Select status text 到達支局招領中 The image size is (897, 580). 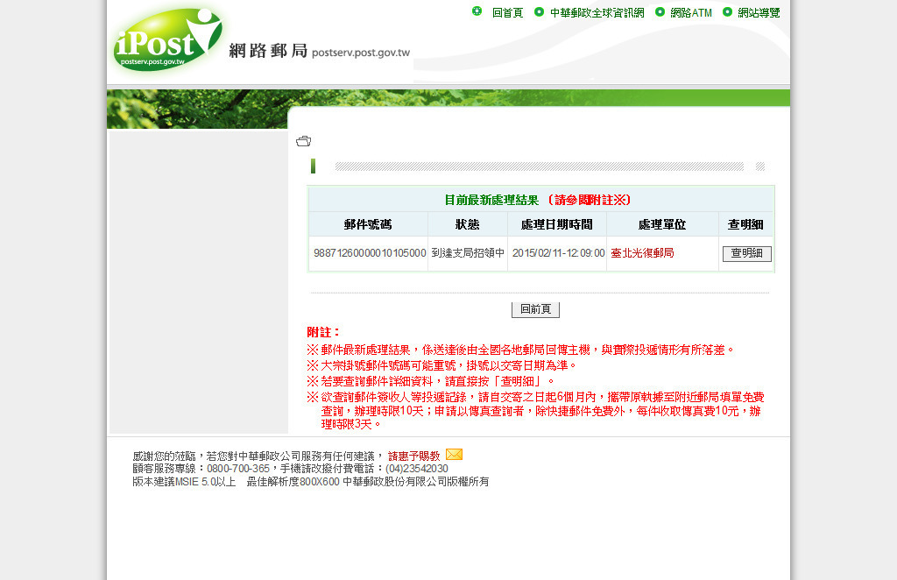[x=468, y=253]
